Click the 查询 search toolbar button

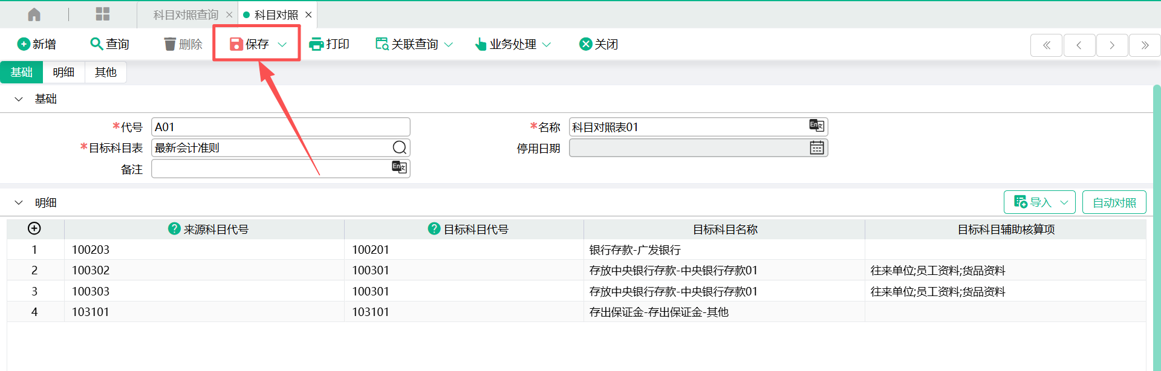click(109, 44)
